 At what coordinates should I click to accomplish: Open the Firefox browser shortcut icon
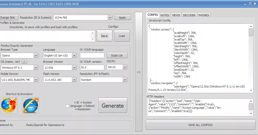coord(9,106)
